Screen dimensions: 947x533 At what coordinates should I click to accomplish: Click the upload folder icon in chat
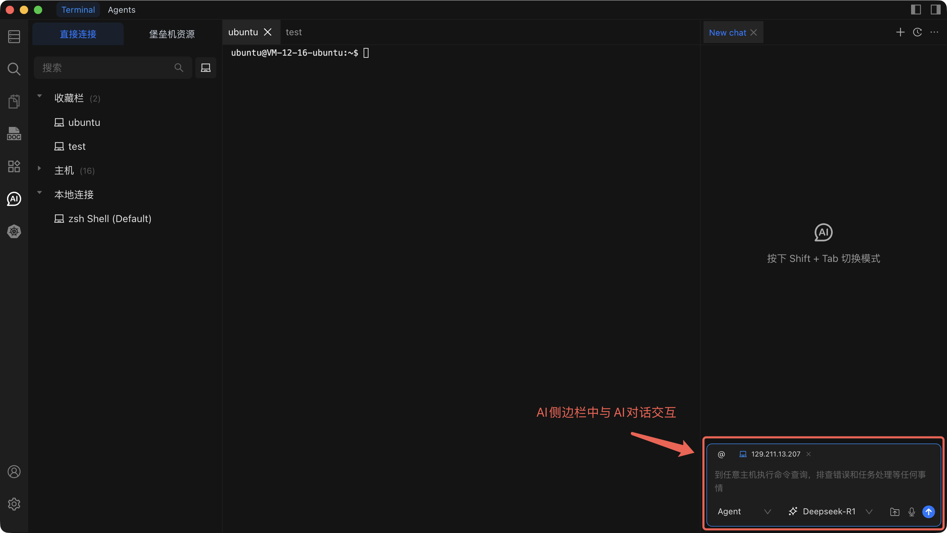coord(895,511)
